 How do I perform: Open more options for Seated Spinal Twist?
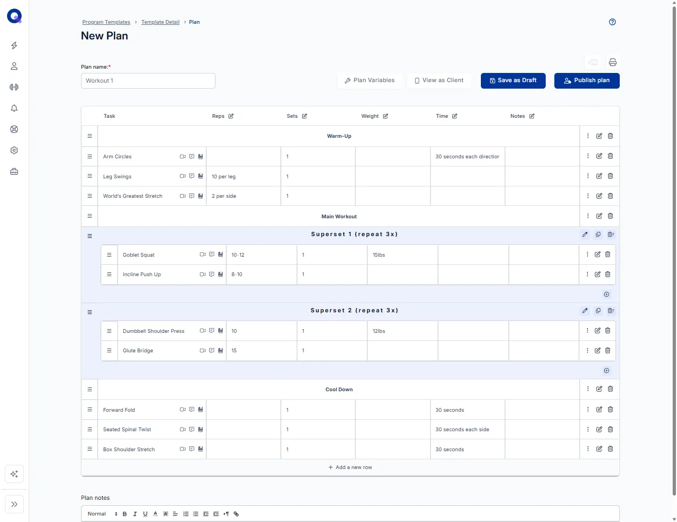(x=588, y=430)
